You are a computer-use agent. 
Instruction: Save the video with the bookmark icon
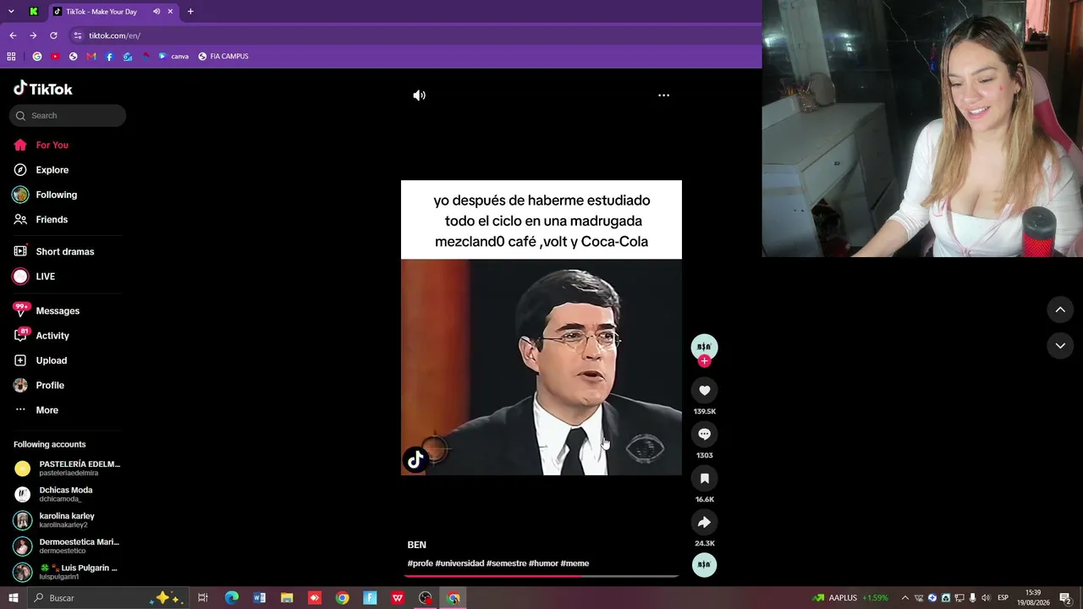point(704,478)
